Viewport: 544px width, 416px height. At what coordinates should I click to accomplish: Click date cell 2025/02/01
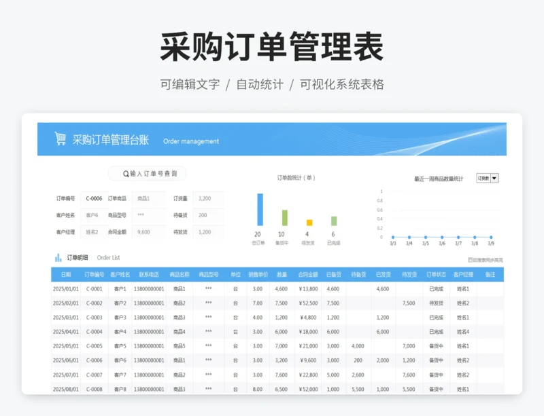tap(65, 303)
